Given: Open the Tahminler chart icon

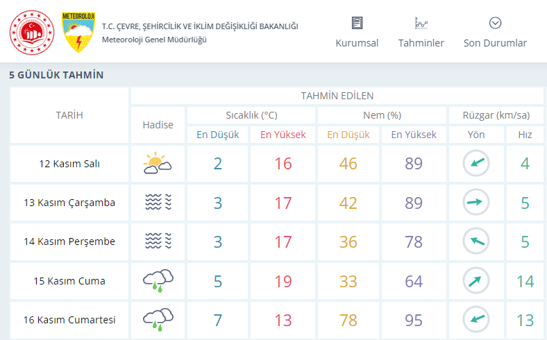Looking at the screenshot, I should click(421, 23).
